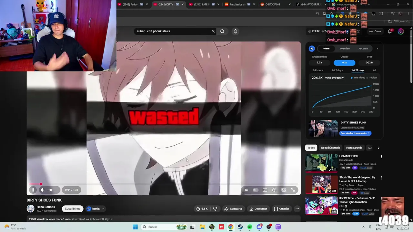The width and height of the screenshot is (413, 232).
Task: Expand the Remix dropdown arrow
Action: tap(103, 209)
